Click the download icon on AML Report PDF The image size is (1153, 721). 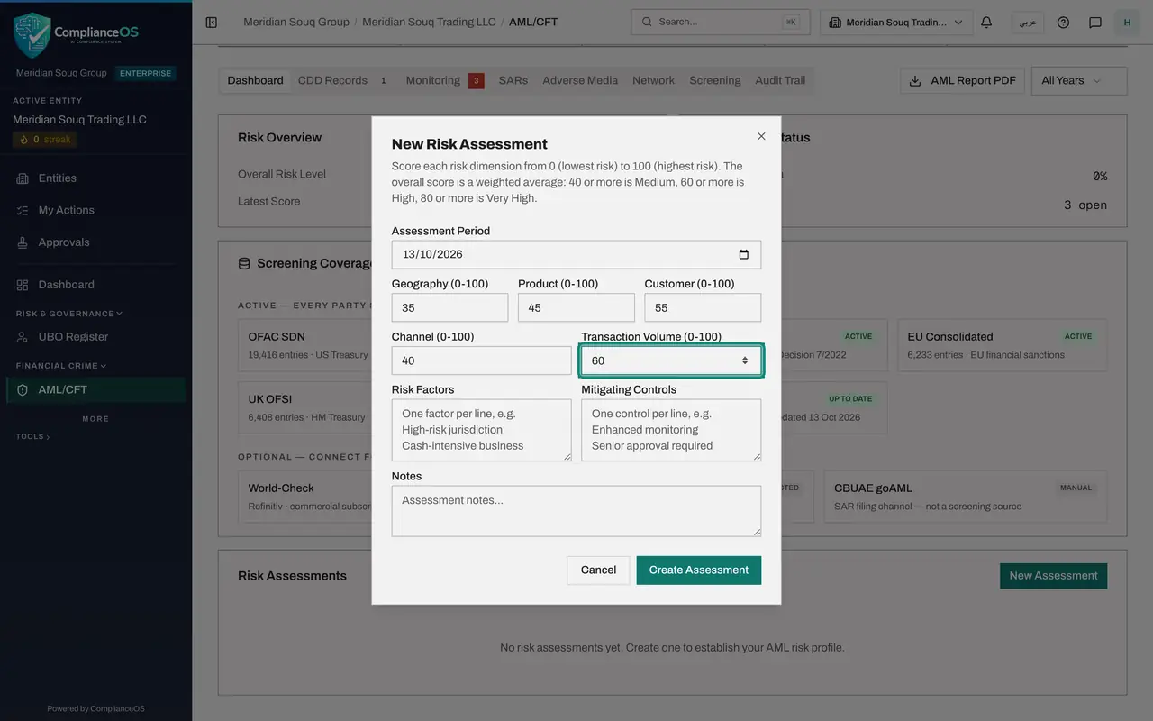point(915,80)
